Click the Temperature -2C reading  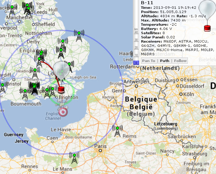[x=159, y=25]
